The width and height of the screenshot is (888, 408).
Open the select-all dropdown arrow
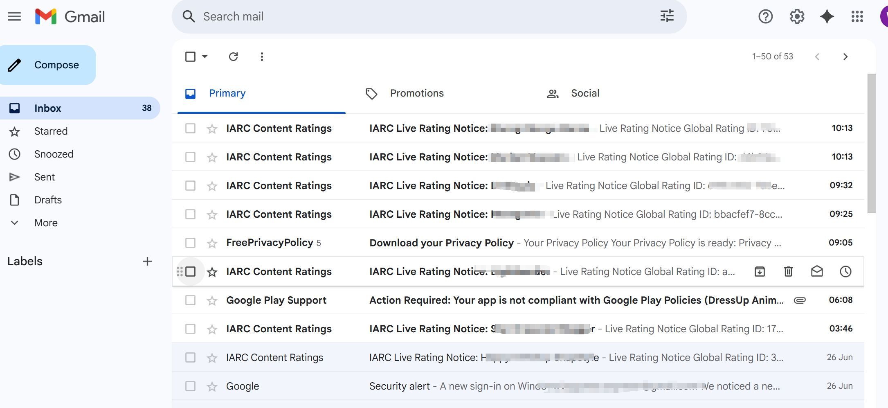point(205,56)
